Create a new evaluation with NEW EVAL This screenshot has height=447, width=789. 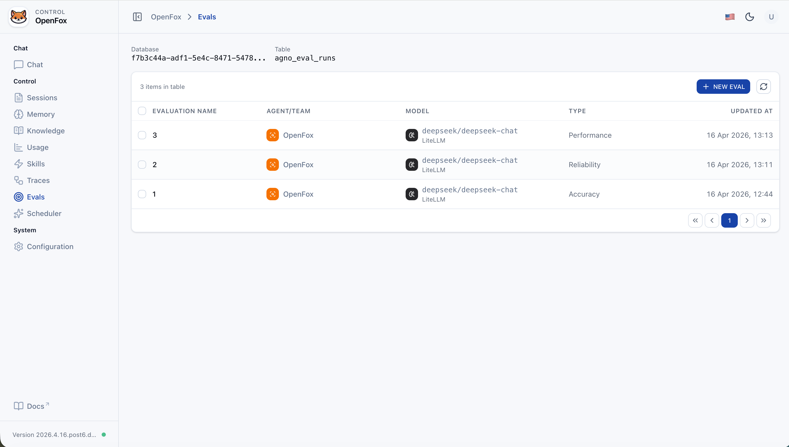[723, 87]
